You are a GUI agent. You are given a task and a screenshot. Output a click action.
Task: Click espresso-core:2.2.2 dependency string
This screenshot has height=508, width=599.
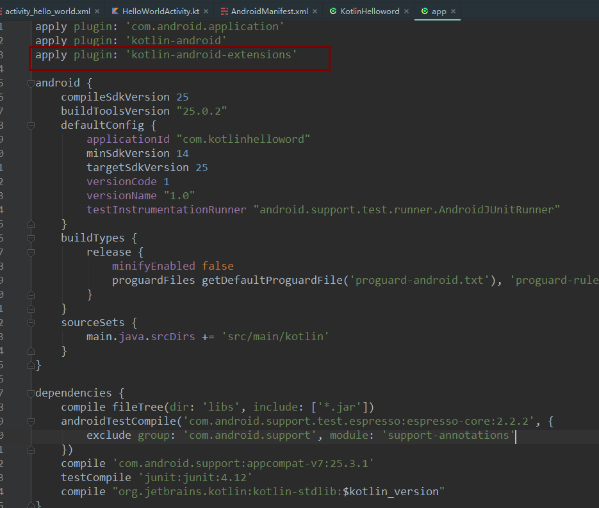[x=358, y=422]
